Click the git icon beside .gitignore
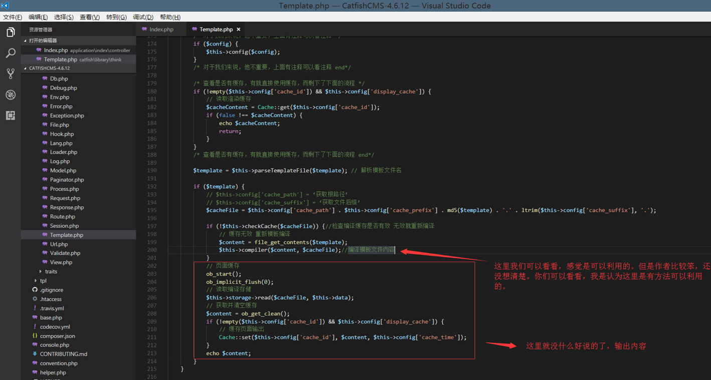The height and width of the screenshot is (380, 711). 35,290
